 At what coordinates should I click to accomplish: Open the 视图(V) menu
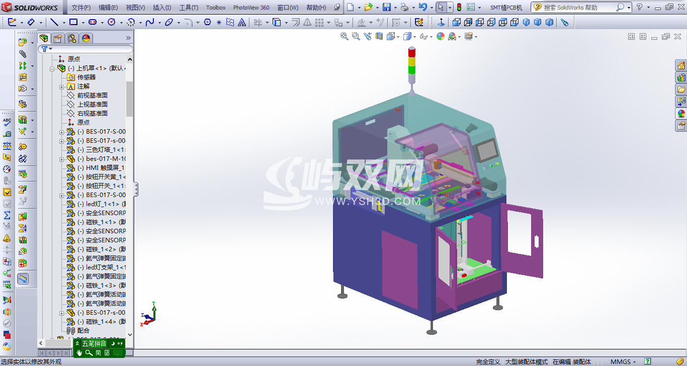click(135, 8)
